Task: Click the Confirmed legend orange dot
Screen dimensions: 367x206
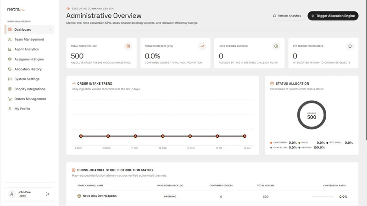Action: [x=271, y=143]
